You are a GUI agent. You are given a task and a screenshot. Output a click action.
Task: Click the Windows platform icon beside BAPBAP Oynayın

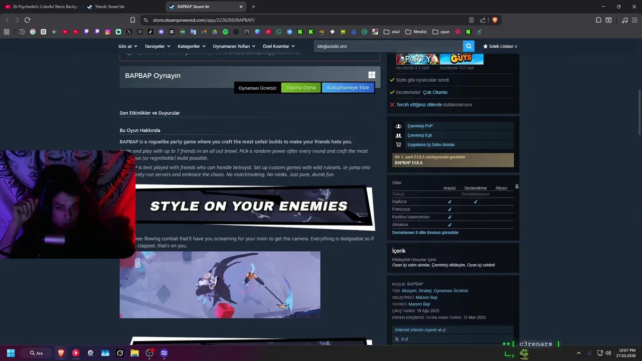tap(372, 75)
